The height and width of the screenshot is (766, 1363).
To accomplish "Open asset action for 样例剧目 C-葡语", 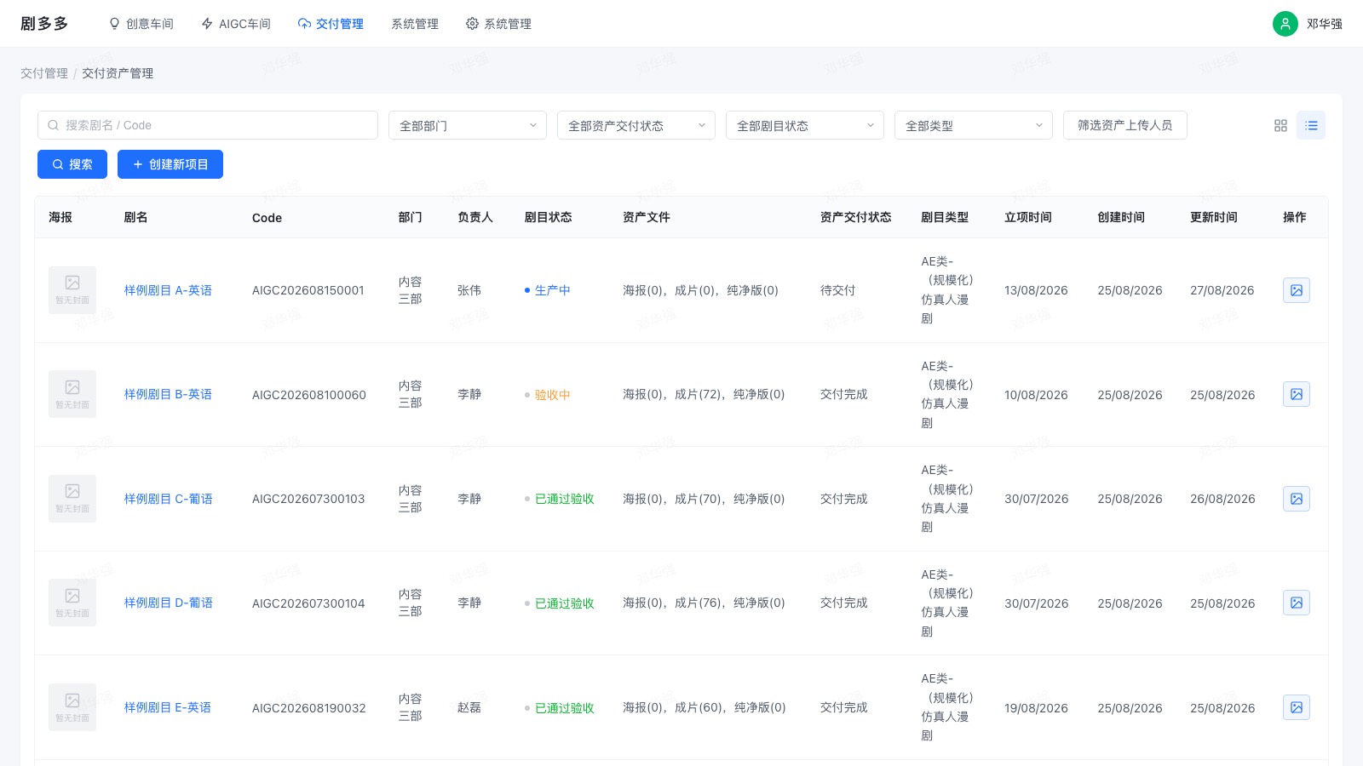I will coord(1297,499).
